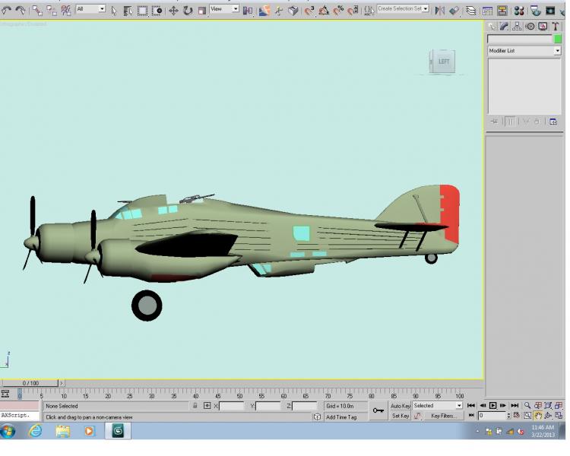Open Rendered Frame Window

550,11
